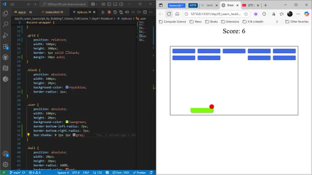
Task: Open Edge extensions puzzle icon
Action: tap(264, 14)
